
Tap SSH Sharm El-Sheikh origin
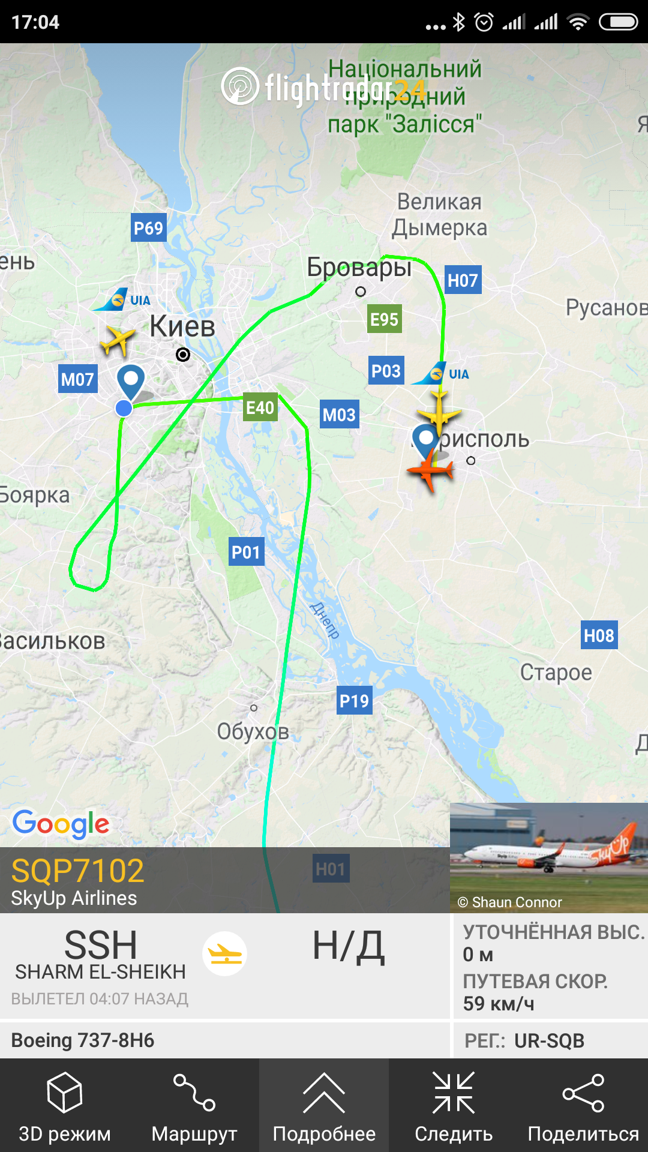100,955
